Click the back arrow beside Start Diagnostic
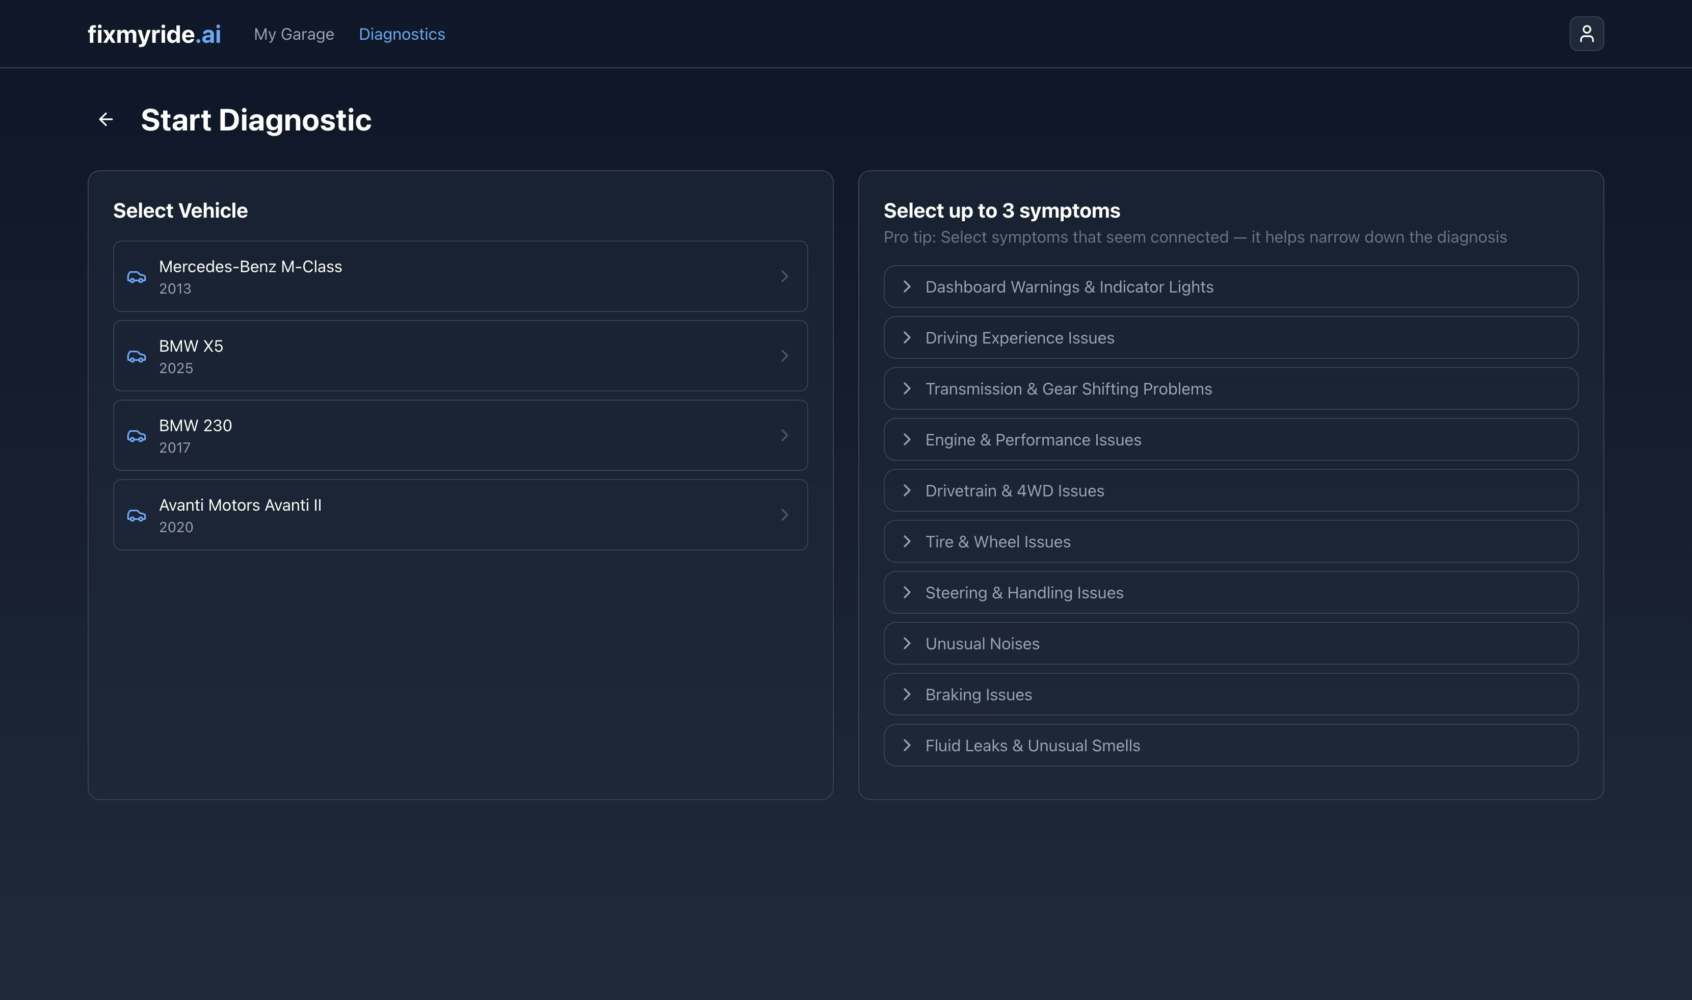This screenshot has height=1000, width=1692. click(106, 120)
